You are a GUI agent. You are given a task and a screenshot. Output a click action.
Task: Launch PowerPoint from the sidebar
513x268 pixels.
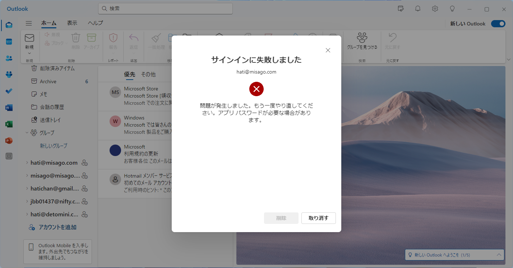click(9, 141)
